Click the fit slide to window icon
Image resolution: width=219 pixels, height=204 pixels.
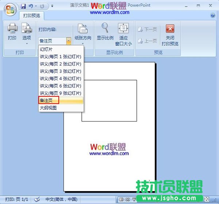coord(207,199)
